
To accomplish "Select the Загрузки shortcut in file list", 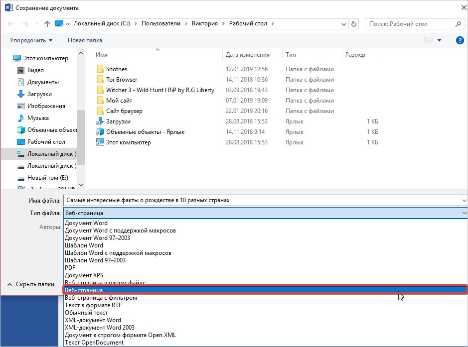I will (118, 121).
